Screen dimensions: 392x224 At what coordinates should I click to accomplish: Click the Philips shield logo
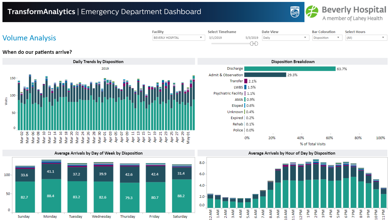tap(295, 12)
